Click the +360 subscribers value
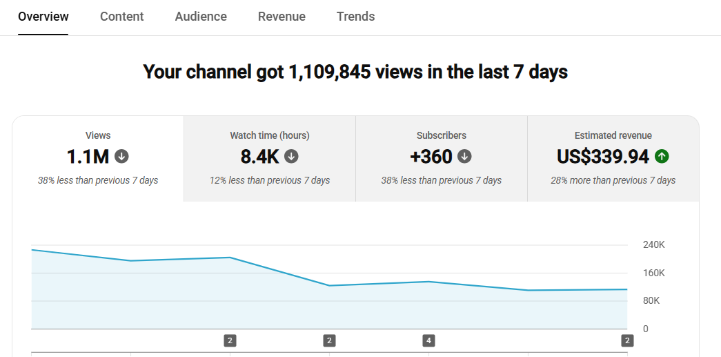The height and width of the screenshot is (357, 721). tap(431, 157)
